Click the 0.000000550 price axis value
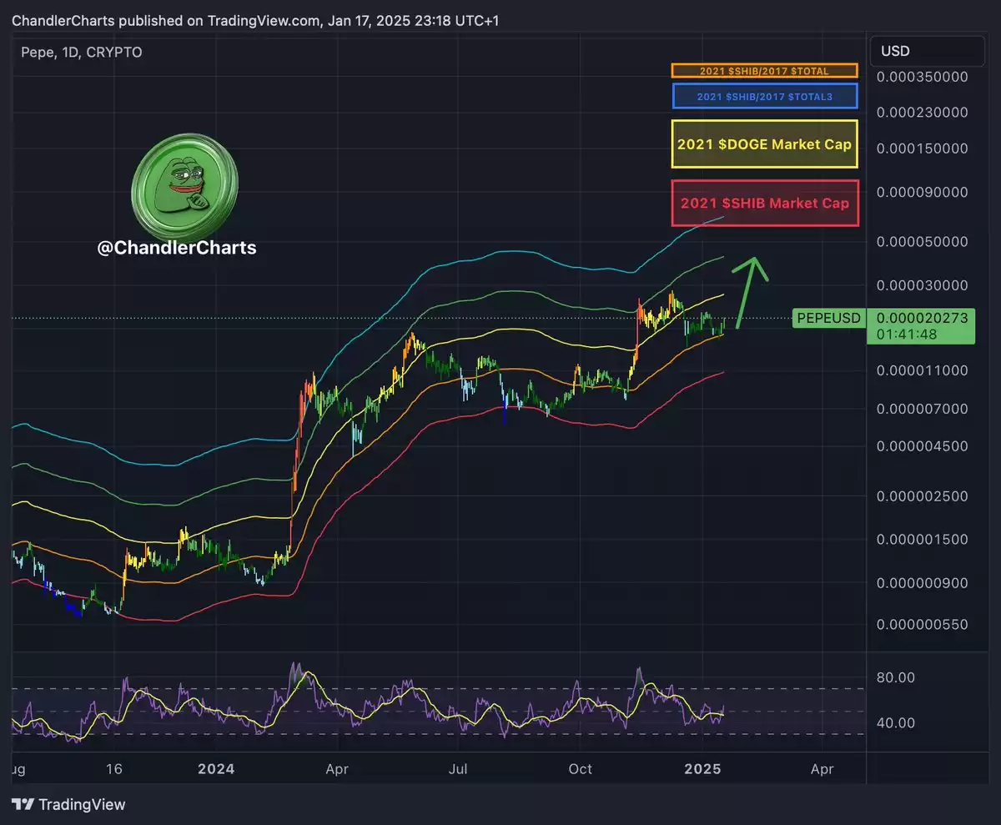Screen dimensions: 1001x825 922,624
